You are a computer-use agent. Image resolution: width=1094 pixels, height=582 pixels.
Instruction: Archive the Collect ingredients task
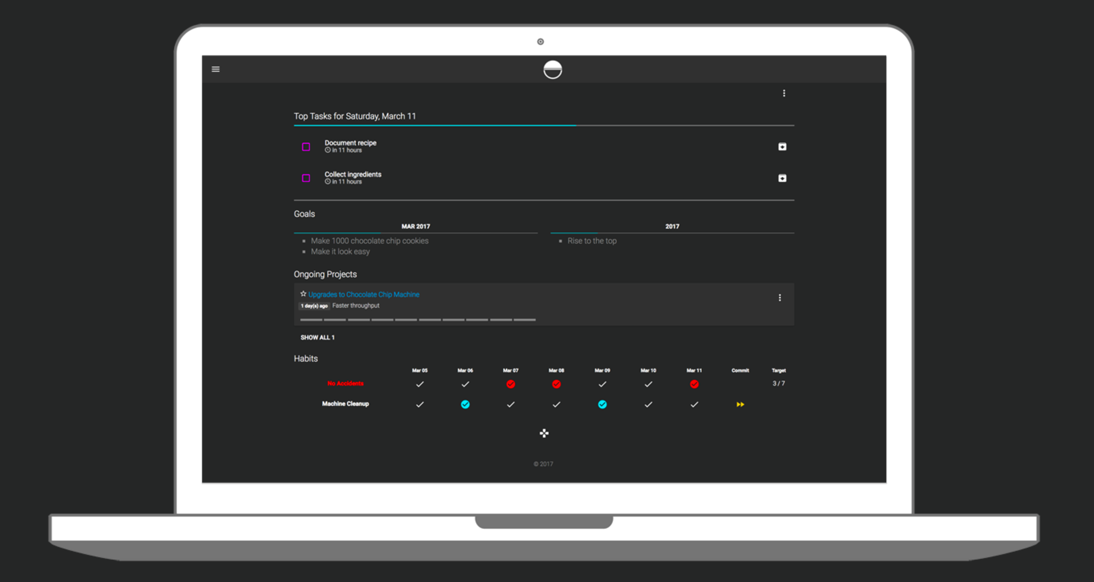[782, 178]
